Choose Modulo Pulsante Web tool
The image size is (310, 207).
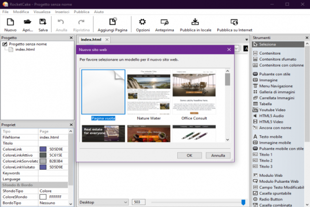click(x=276, y=181)
